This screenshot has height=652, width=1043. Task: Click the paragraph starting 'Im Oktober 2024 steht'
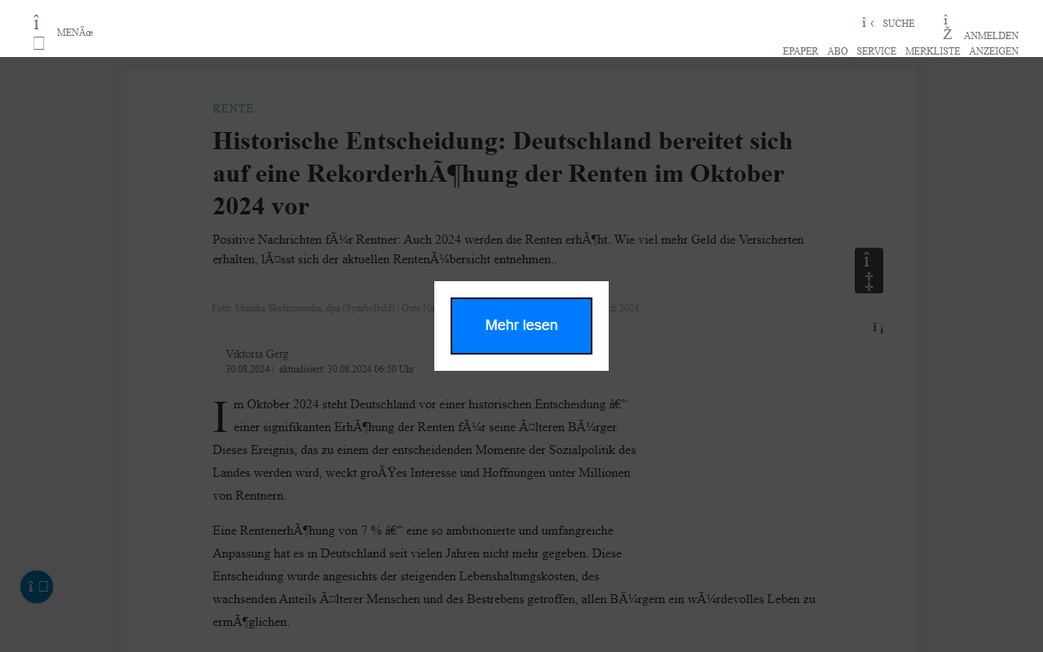click(425, 450)
